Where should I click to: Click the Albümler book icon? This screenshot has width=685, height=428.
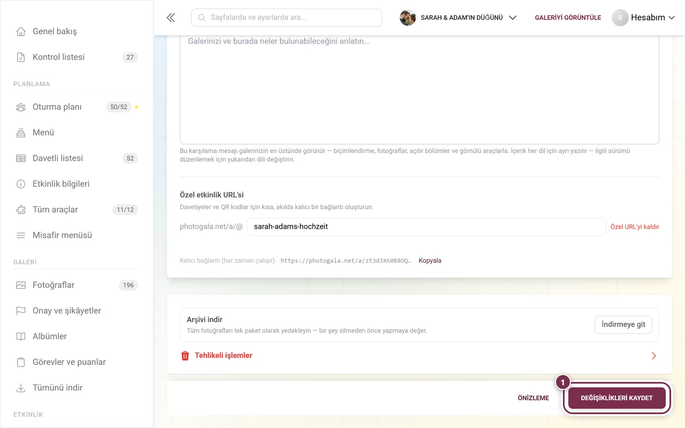21,337
